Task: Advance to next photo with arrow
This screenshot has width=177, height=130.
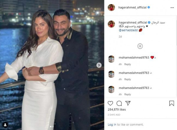Action: [x=99, y=65]
